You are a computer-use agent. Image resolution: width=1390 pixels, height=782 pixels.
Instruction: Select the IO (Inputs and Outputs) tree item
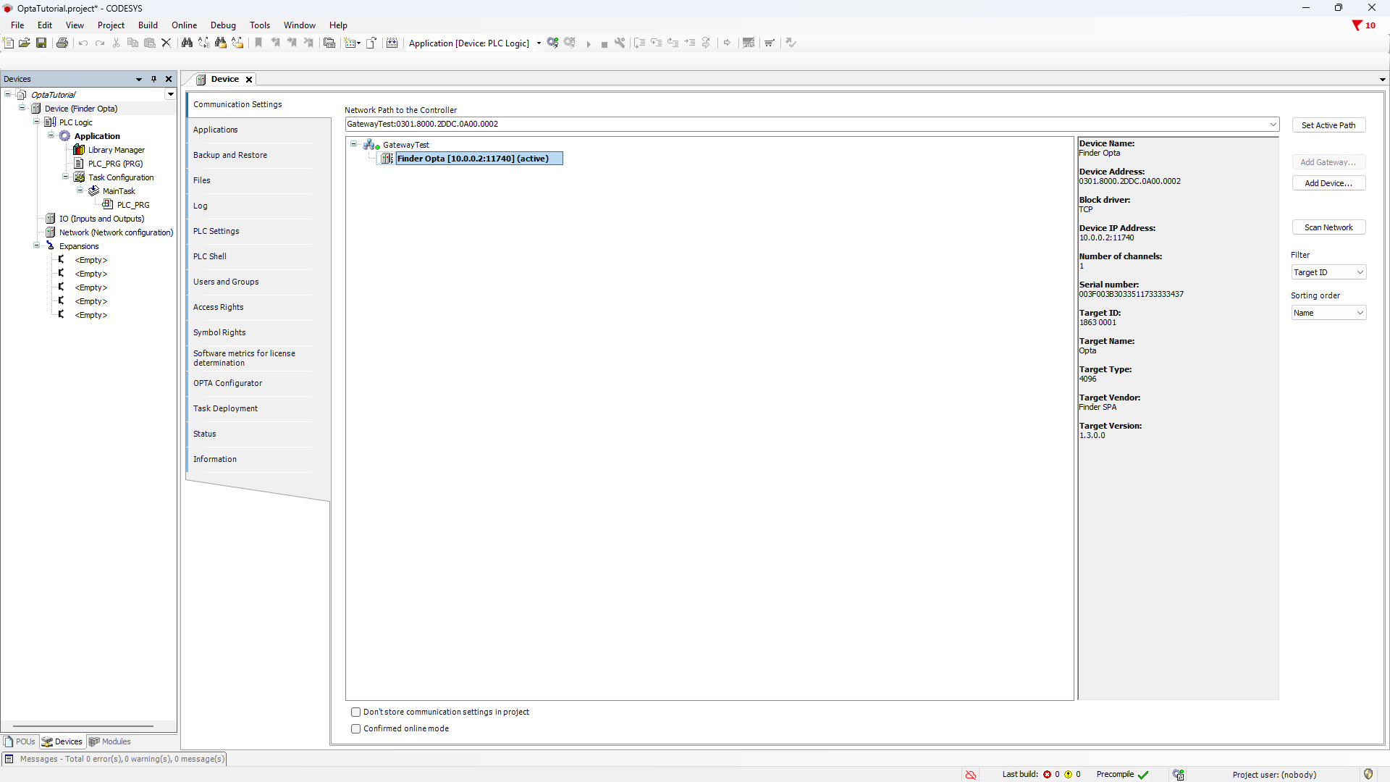pyautogui.click(x=101, y=219)
